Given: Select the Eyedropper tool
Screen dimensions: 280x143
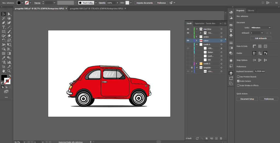Looking at the screenshot, I should [3, 58].
